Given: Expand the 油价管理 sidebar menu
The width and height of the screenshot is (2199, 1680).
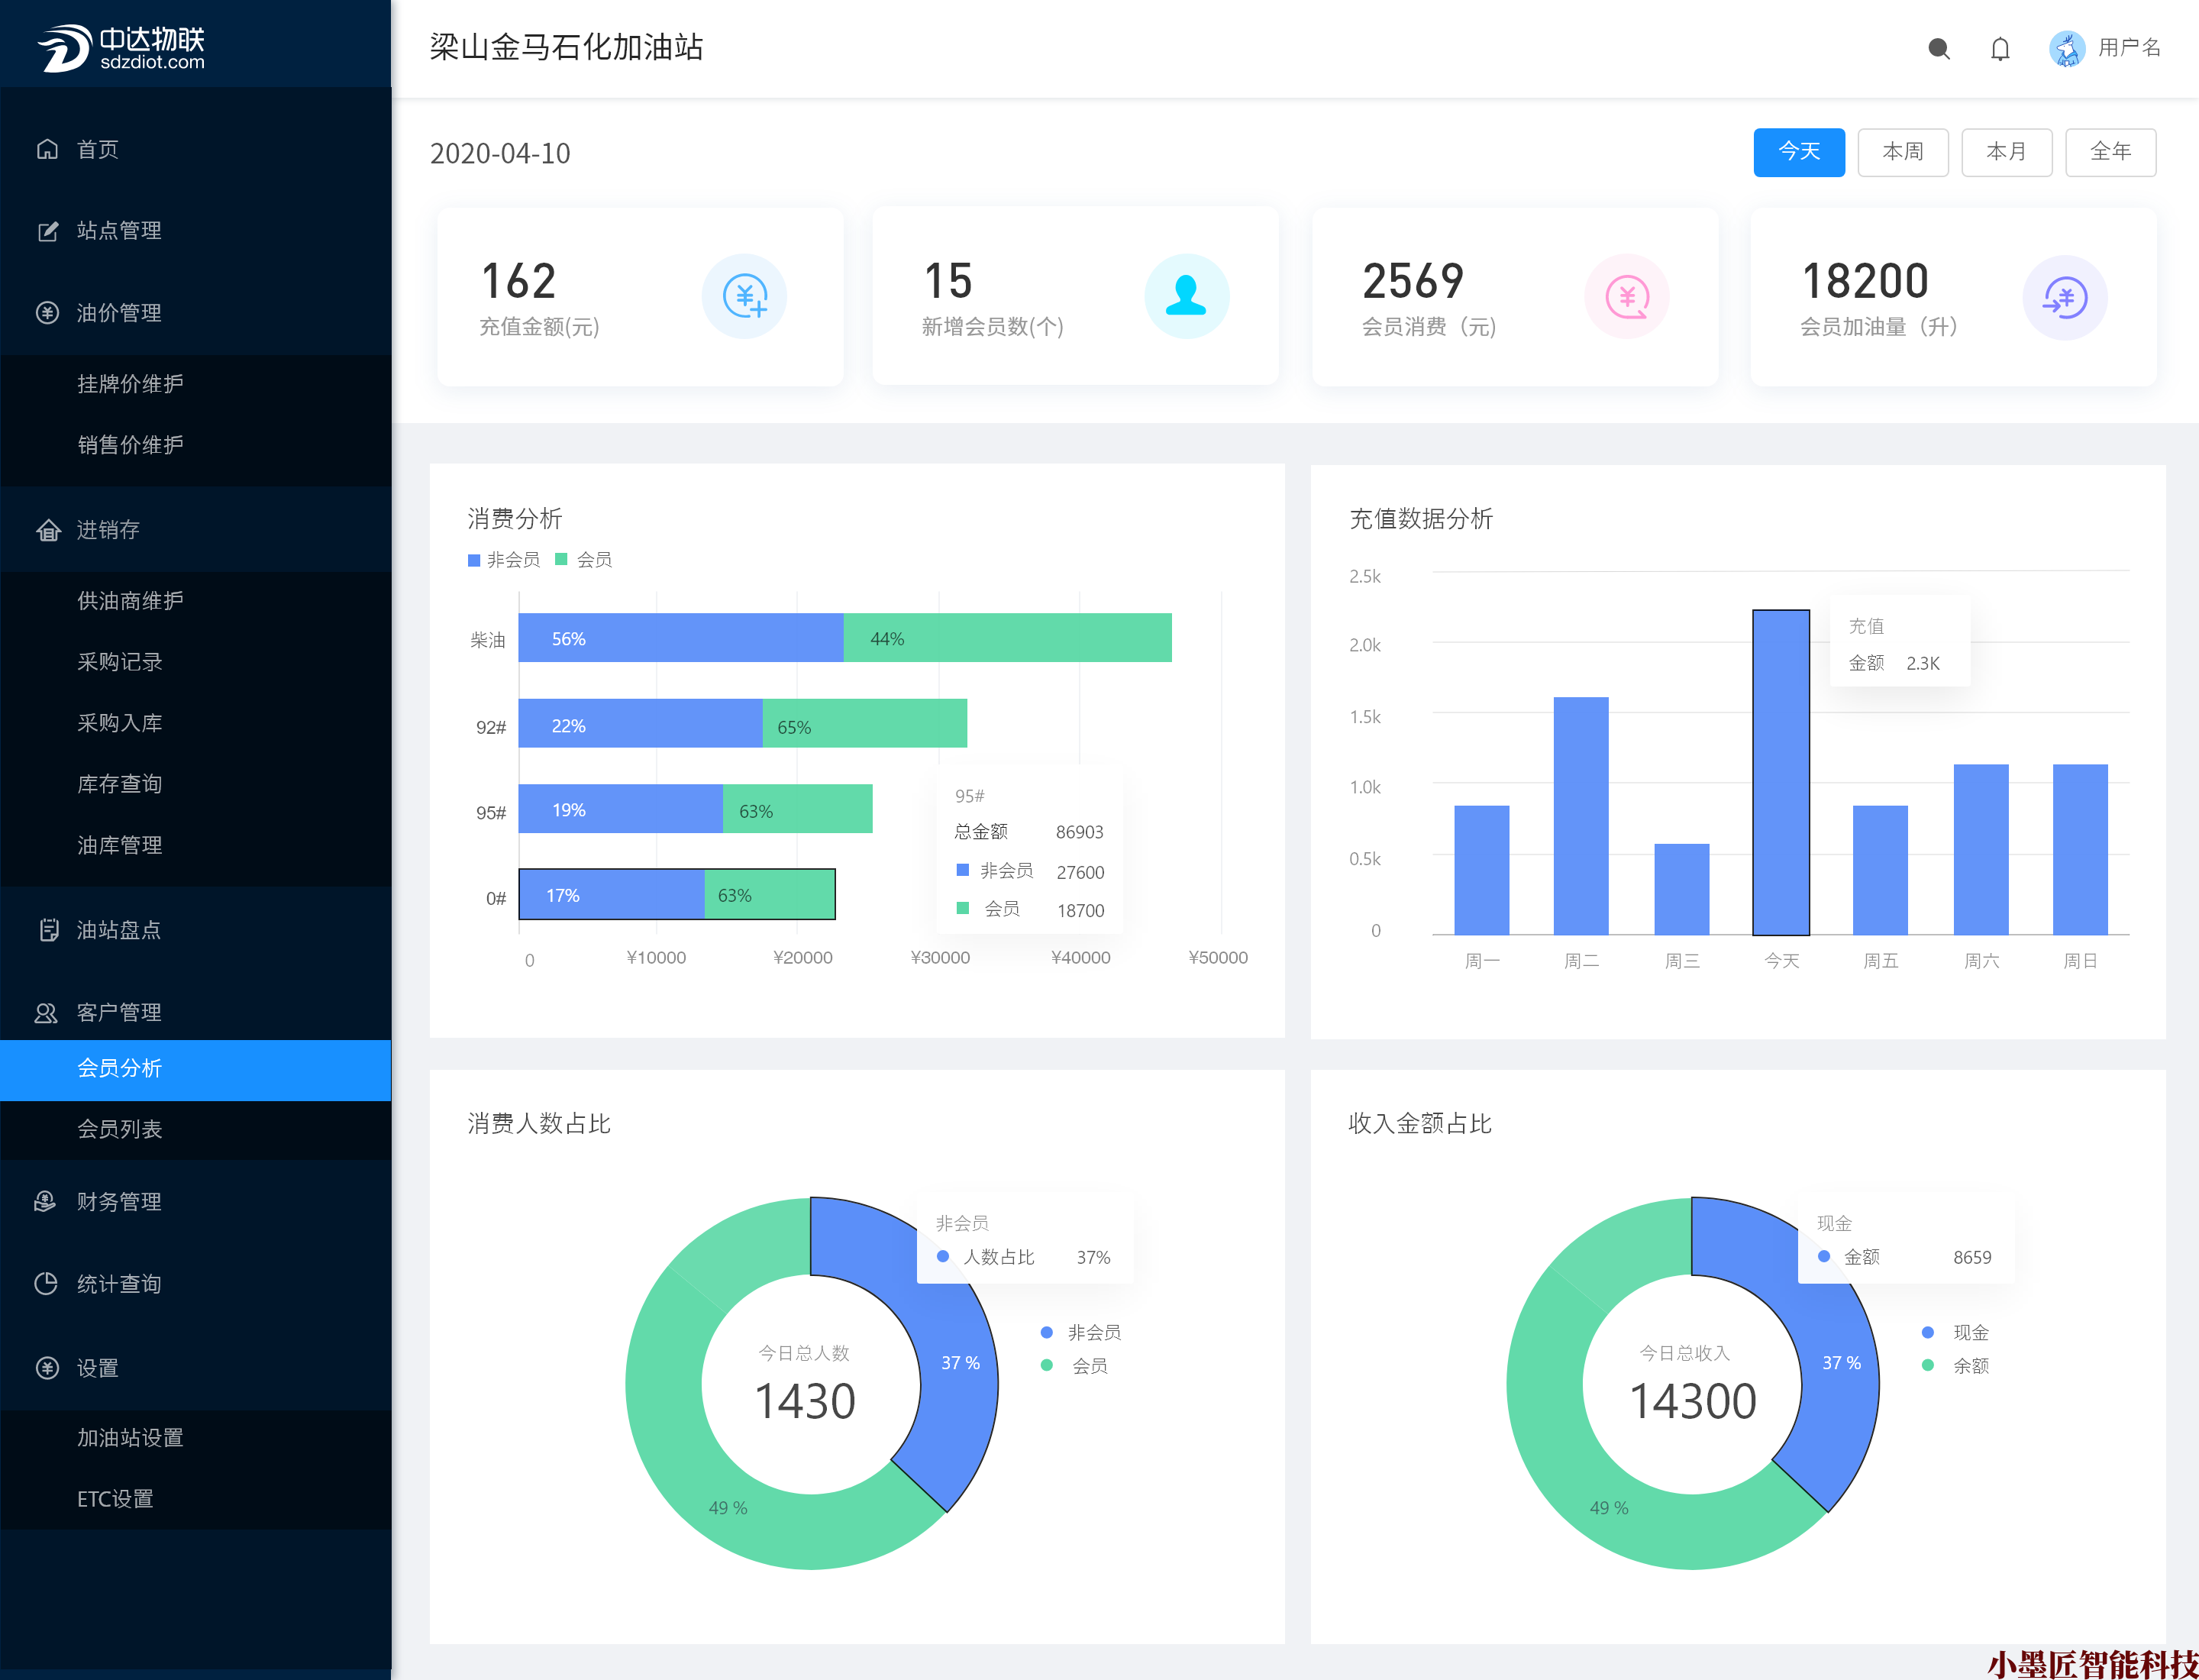Looking at the screenshot, I should (x=118, y=313).
